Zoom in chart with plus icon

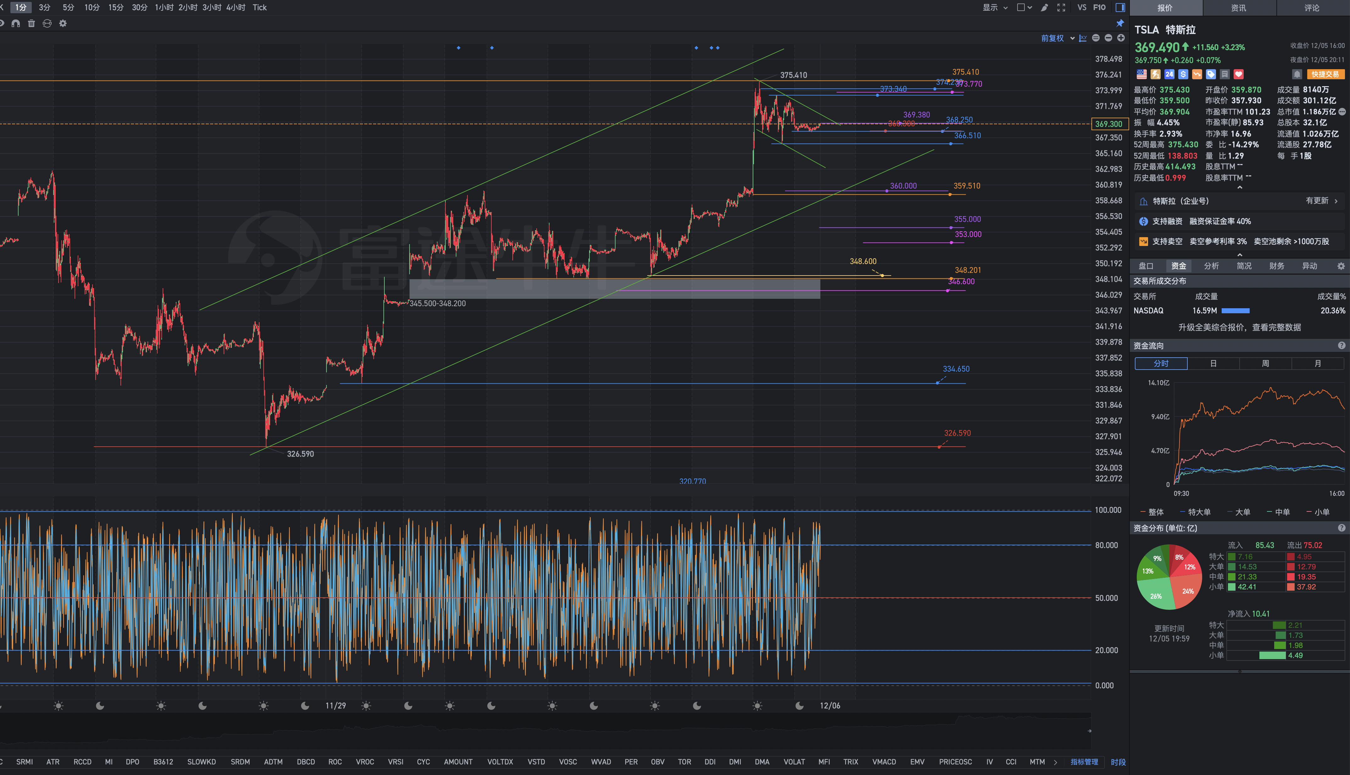(x=1121, y=38)
